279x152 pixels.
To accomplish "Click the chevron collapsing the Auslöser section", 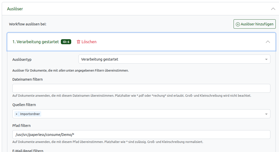I will point(273,9).
